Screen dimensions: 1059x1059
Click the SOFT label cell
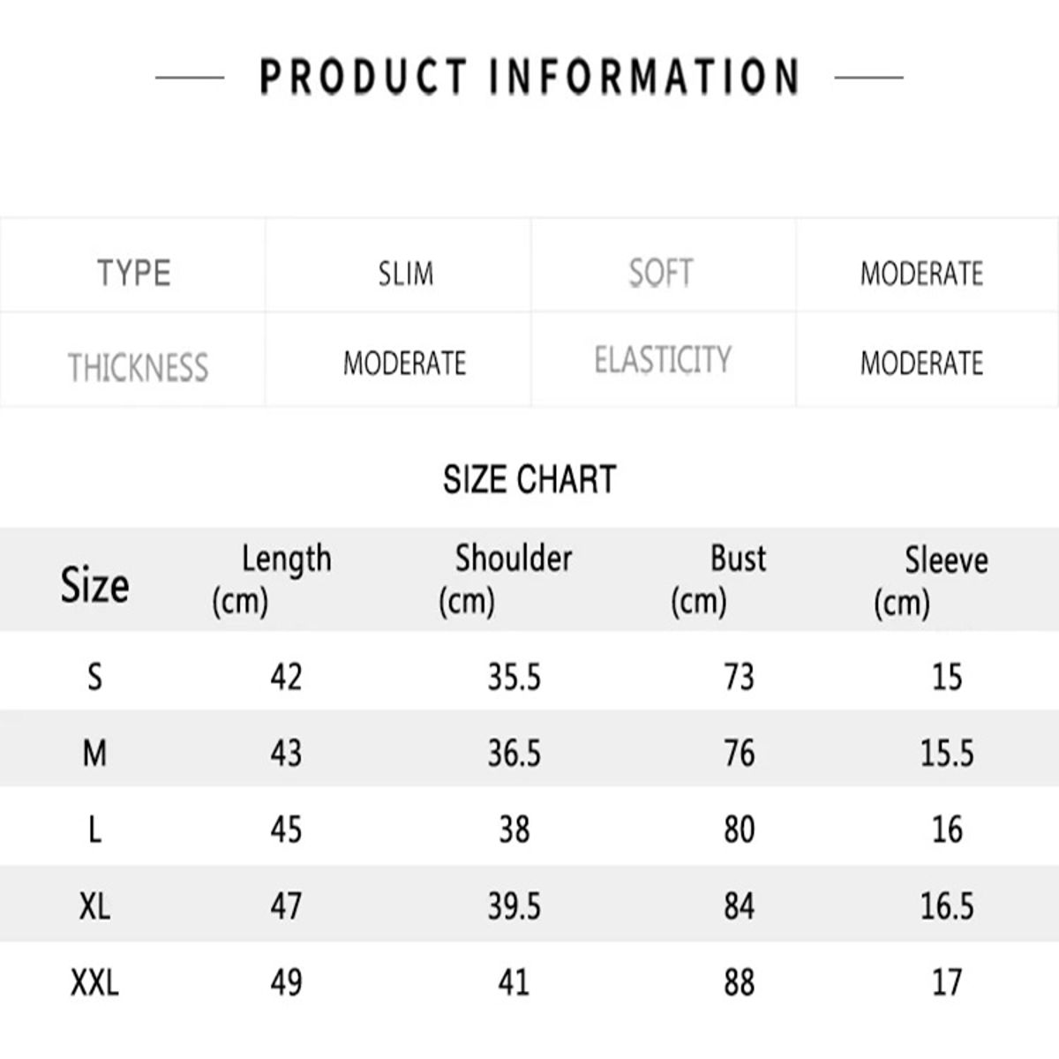pyautogui.click(x=661, y=273)
